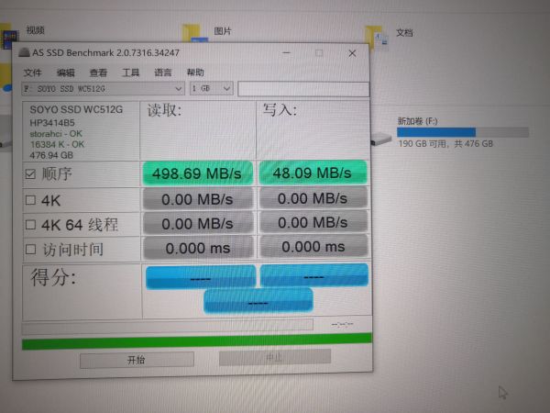The height and width of the screenshot is (413, 550).
Task: Maximize the AS SSD Benchmark window
Action: [319, 53]
